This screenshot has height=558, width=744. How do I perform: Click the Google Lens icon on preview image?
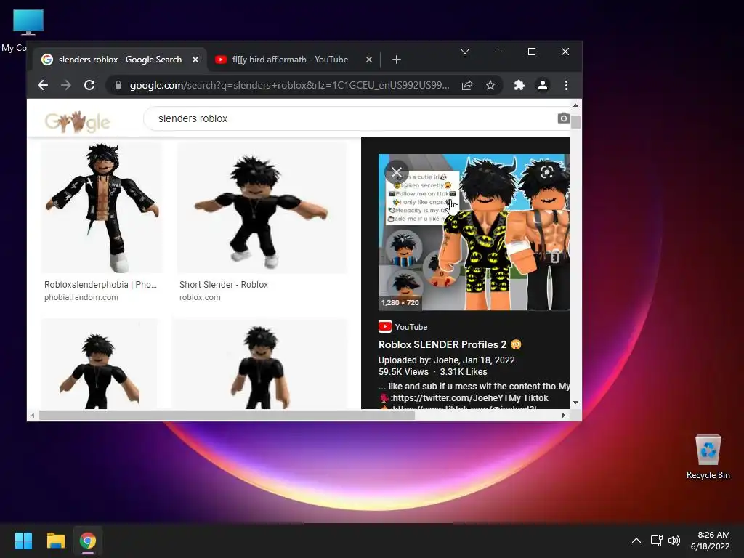coord(546,171)
